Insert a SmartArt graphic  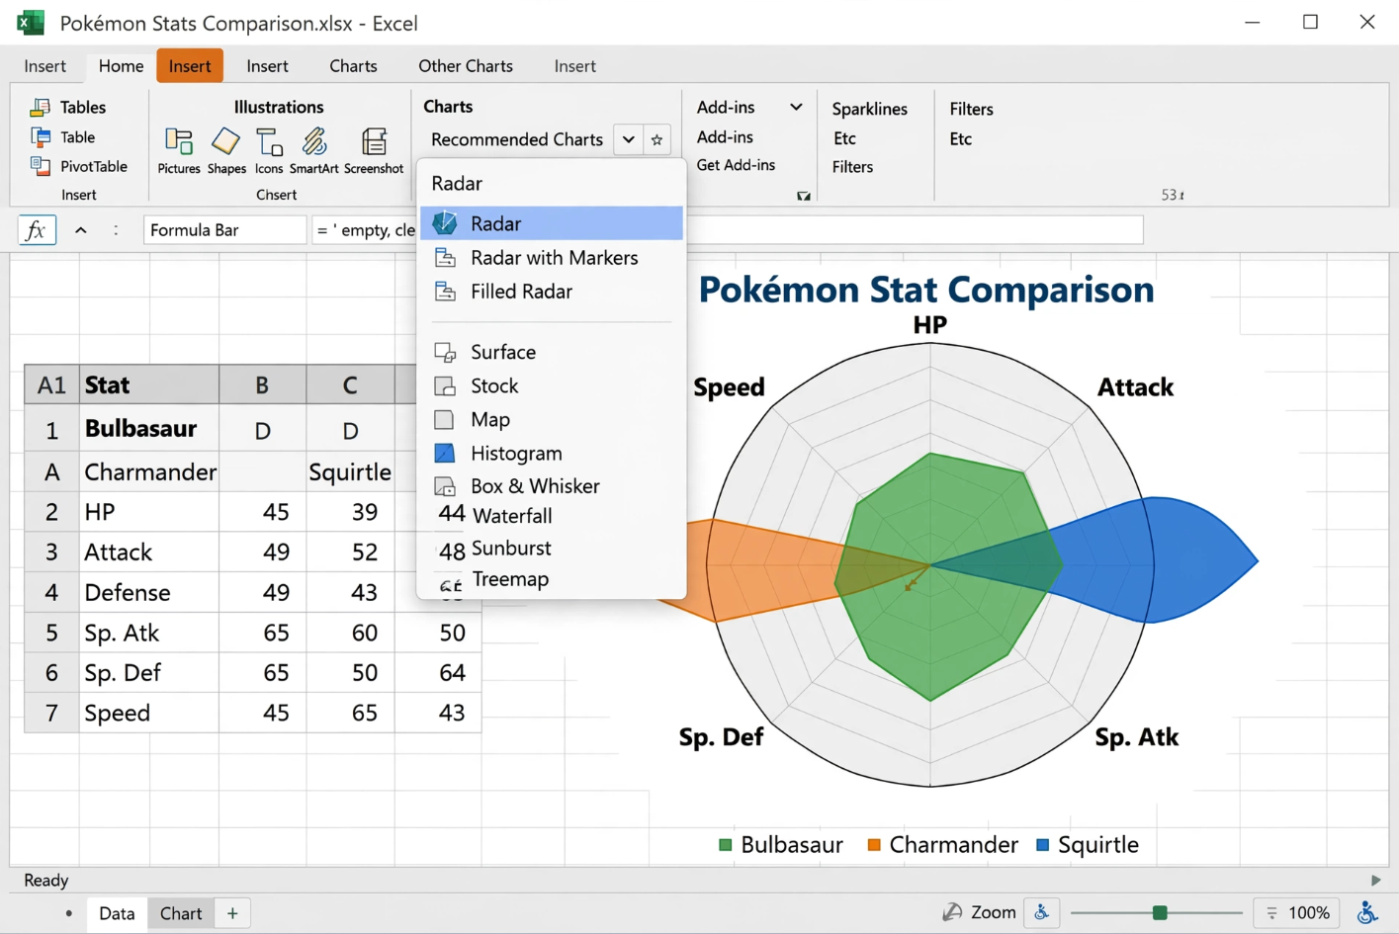[x=314, y=142]
